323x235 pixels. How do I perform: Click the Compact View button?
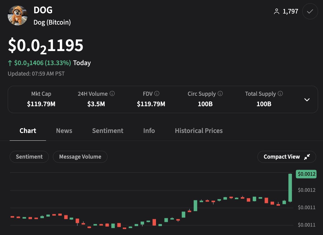click(287, 157)
